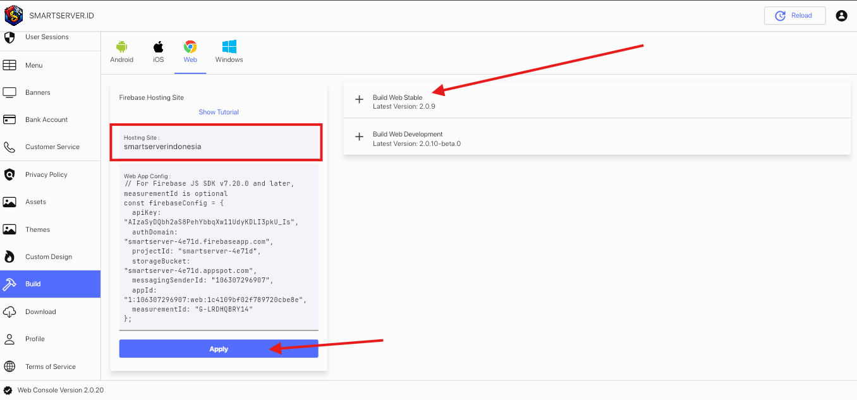This screenshot has width=857, height=400.
Task: Click the Windows logo icon
Action: tap(229, 47)
